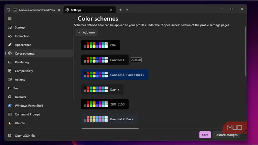Maximize the Terminal window
Viewport: 258px width, 145px height.
click(x=232, y=9)
